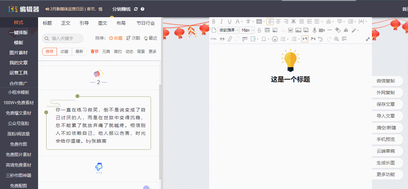Open 图片素材 in the left sidebar

tap(19, 53)
